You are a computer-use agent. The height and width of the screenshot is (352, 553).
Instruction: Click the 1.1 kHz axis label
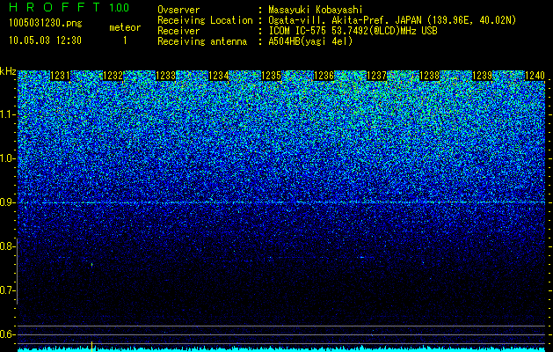click(7, 114)
